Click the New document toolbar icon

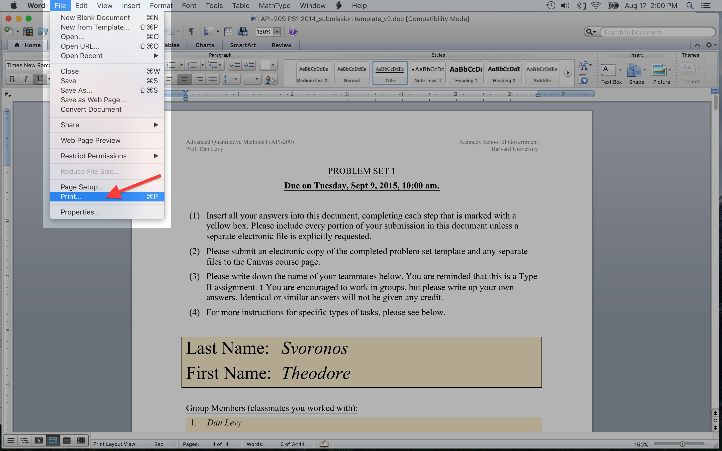9,31
